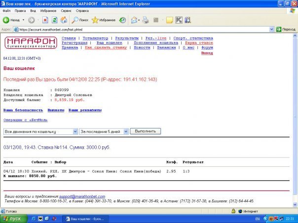Viewport: 298px width, 223px height.
Task: Open Спорт. статистика link
Action: click(x=193, y=38)
